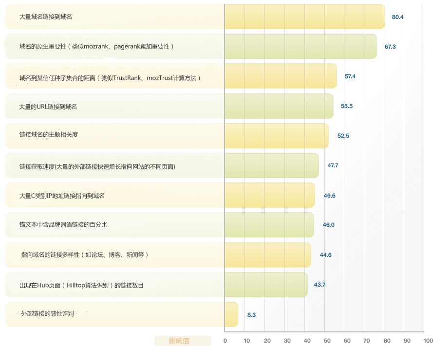Viewport: 433px width, 346px height.
Task: Click the value 43.7
Action: pyautogui.click(x=320, y=285)
